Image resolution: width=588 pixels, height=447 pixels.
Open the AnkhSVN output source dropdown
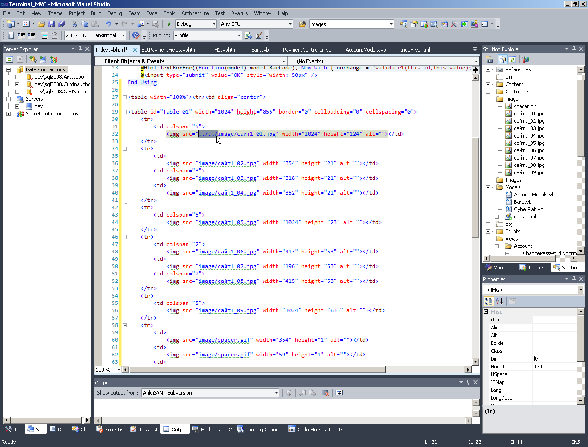pos(276,393)
